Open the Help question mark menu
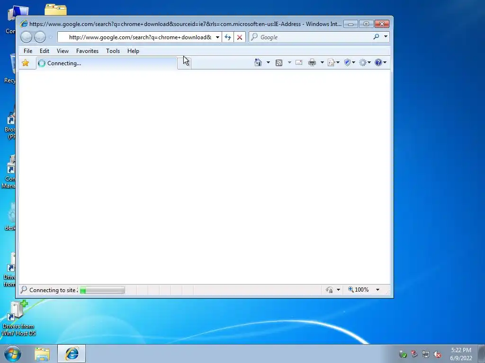485x363 pixels. tap(380, 63)
